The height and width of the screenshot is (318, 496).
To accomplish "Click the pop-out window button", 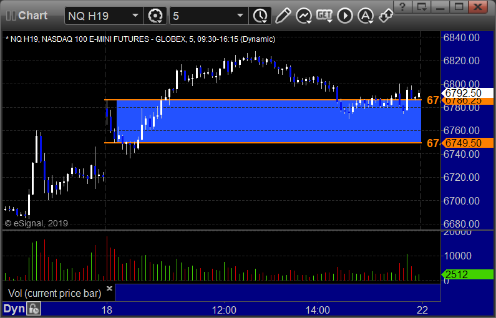I will (x=422, y=7).
